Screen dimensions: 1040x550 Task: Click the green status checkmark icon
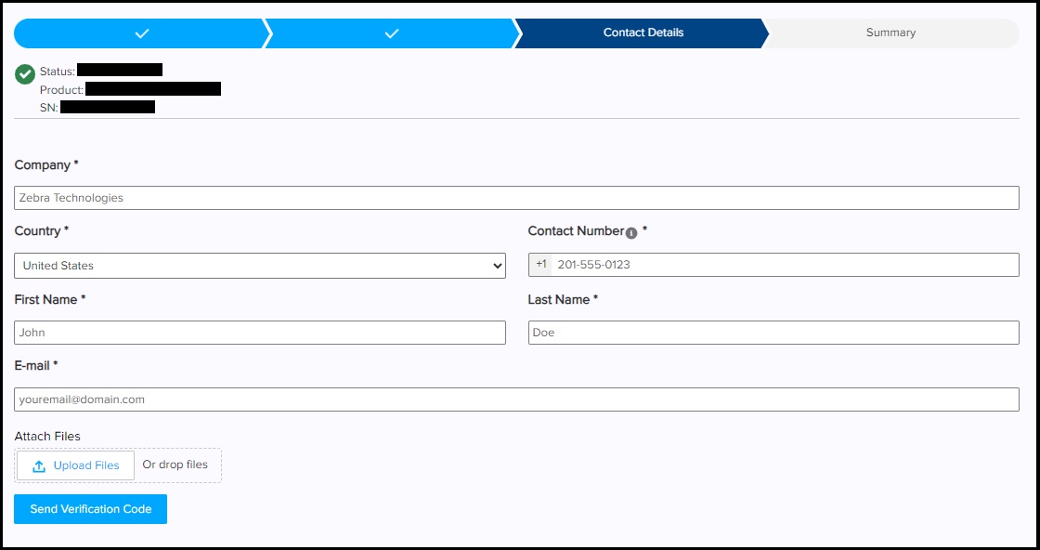[x=25, y=73]
